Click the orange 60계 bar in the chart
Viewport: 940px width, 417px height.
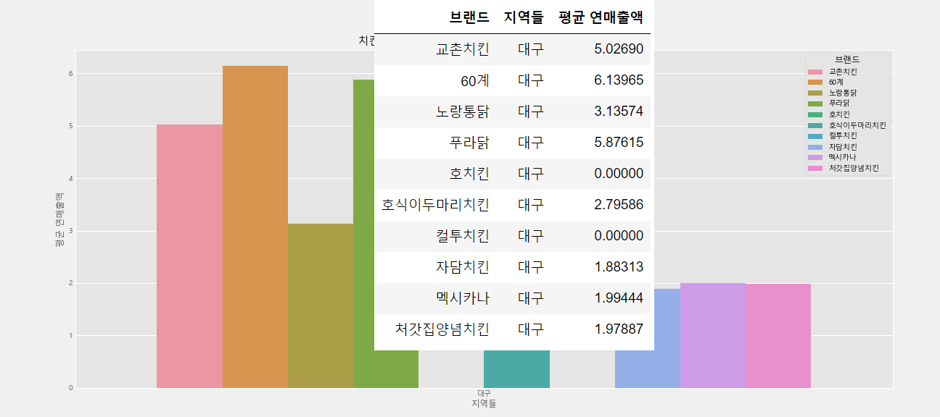click(x=255, y=227)
